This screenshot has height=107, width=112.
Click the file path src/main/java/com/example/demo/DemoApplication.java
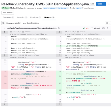point(32,28)
